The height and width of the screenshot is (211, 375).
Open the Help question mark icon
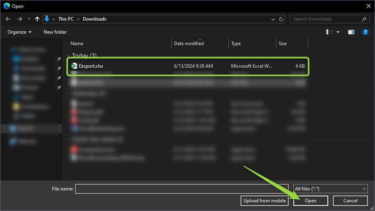point(365,32)
